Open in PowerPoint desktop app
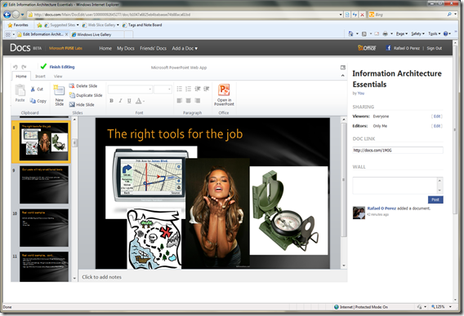The image size is (464, 316). [x=224, y=95]
